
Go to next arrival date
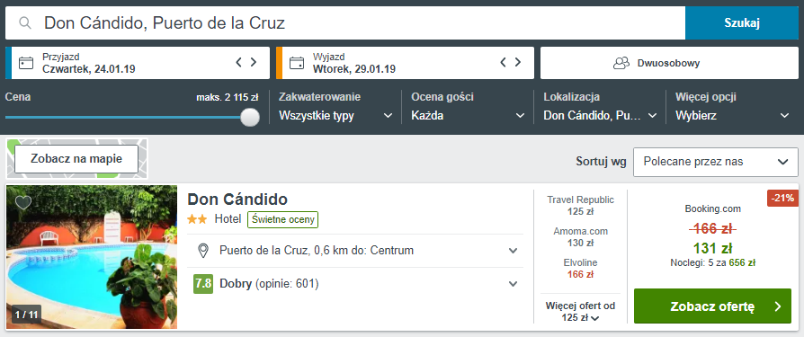click(254, 63)
